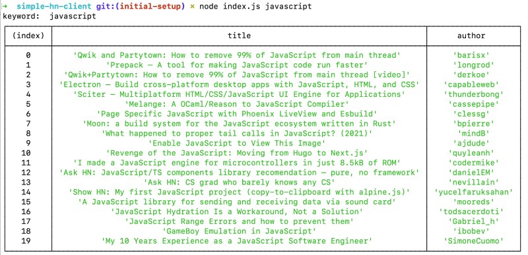Click author 'thunderbong'
This screenshot has width=528, height=255.
coord(473,94)
